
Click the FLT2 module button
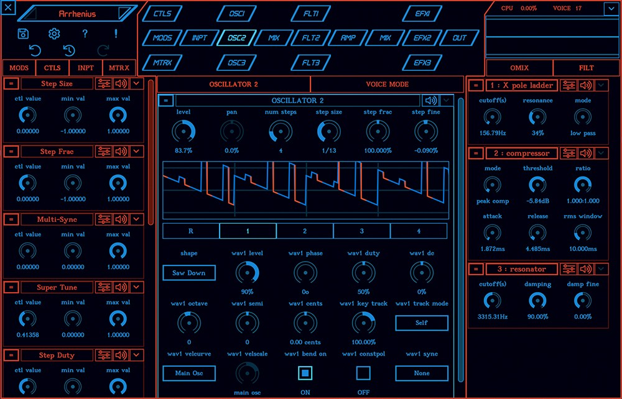point(311,38)
